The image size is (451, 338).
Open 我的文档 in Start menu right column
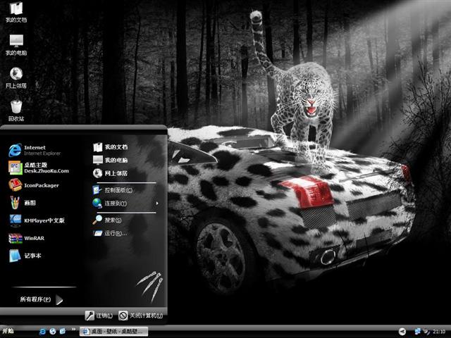tap(111, 147)
